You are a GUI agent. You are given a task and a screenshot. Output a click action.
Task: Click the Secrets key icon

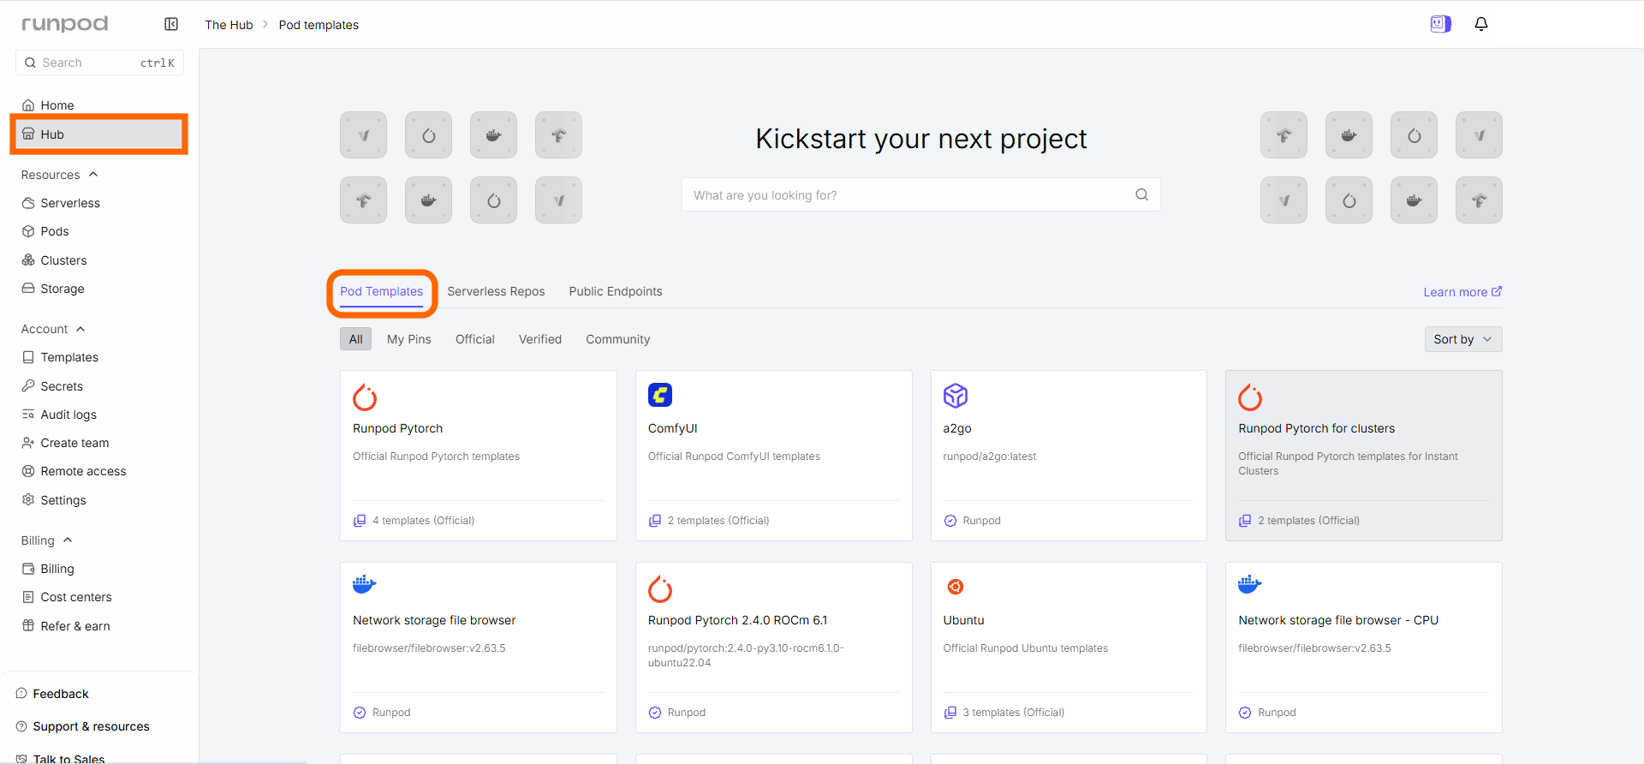point(28,386)
